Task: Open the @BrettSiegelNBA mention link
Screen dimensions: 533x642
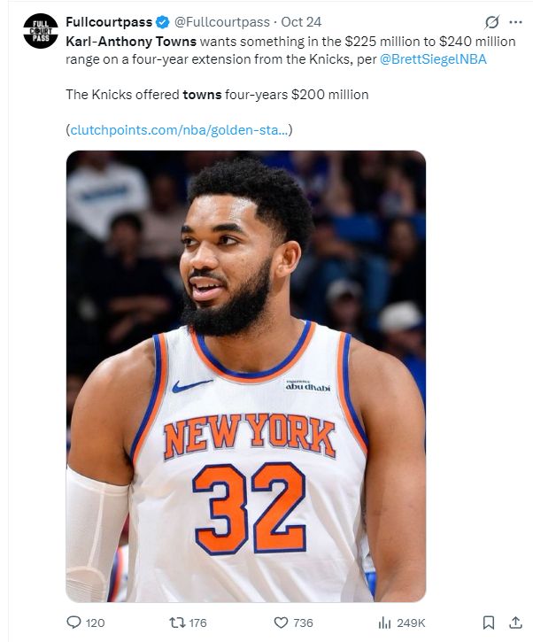Action: tap(433, 59)
